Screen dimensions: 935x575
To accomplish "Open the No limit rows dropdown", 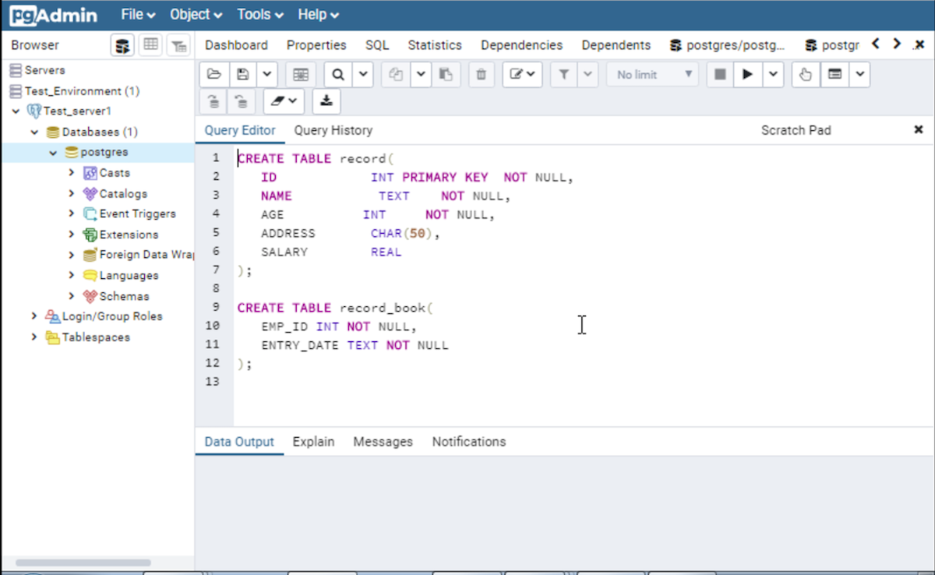I will click(652, 75).
